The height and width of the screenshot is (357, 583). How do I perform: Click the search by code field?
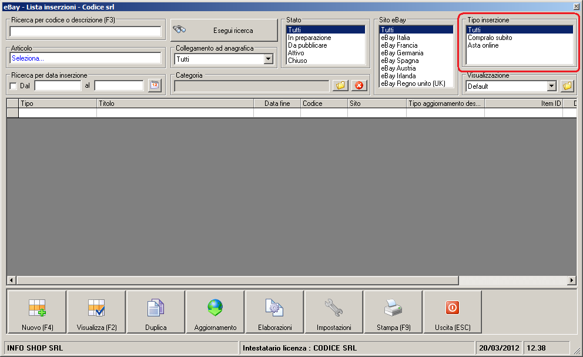[x=86, y=31]
